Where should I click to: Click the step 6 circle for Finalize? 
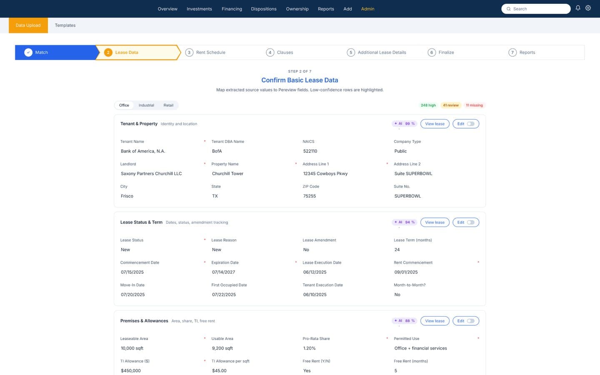tap(432, 52)
